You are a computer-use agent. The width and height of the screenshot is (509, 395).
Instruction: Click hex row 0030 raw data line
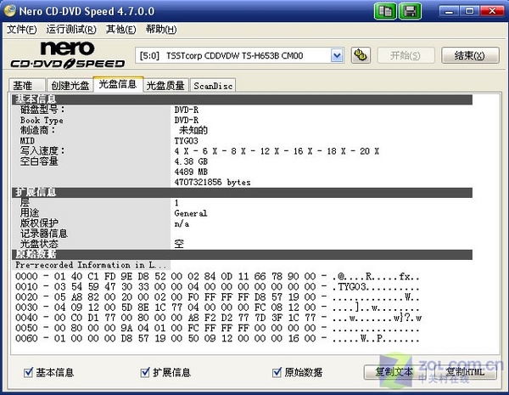tap(217, 308)
